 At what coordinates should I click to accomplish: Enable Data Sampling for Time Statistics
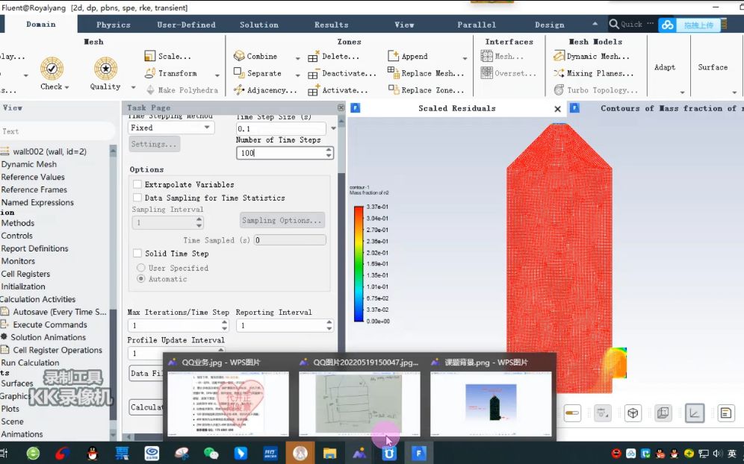click(137, 198)
